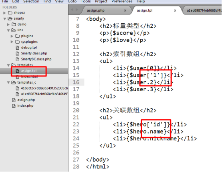
Task: Open the Preferences menu
Action: pyautogui.click(x=122, y=1)
